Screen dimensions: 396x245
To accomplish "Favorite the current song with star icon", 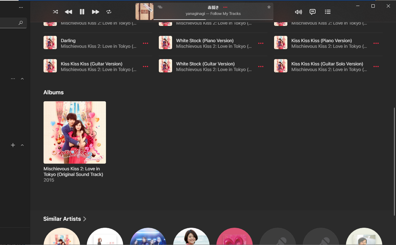I will coord(269,7).
